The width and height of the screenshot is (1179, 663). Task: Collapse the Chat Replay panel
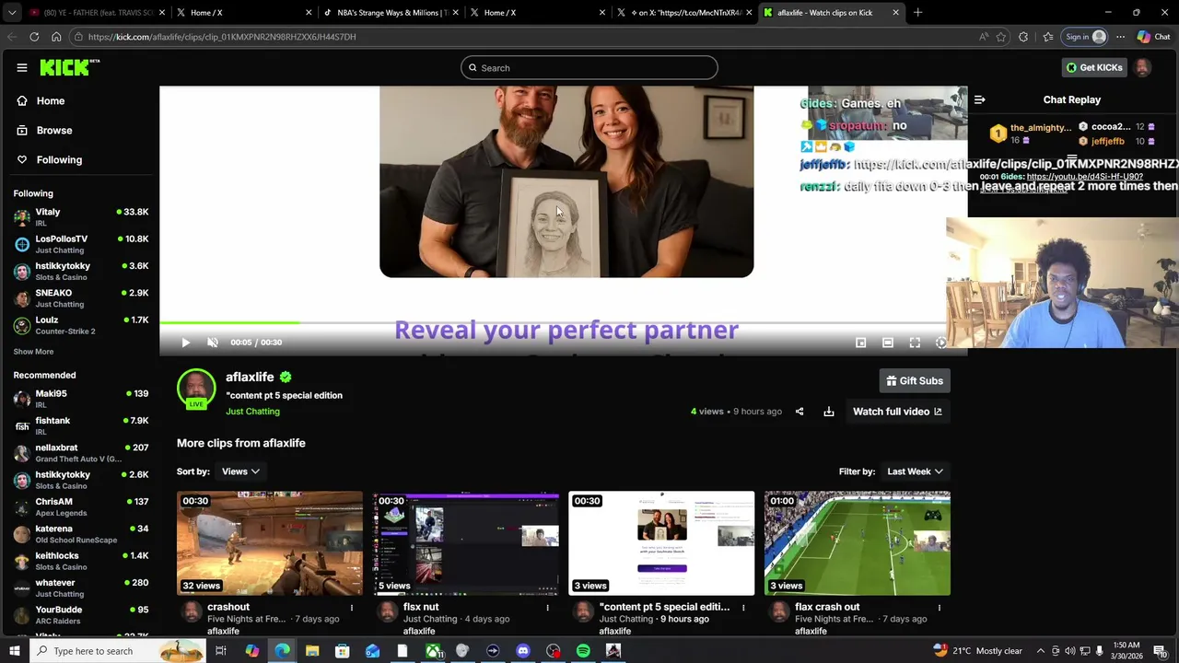click(x=980, y=99)
